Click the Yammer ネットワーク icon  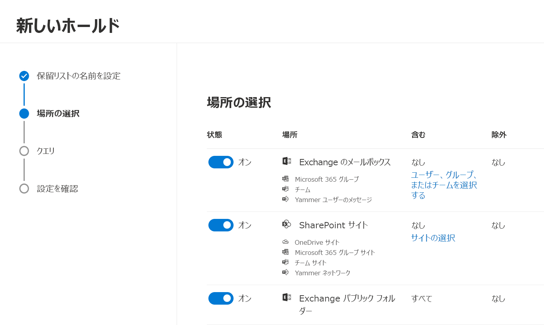click(x=285, y=273)
